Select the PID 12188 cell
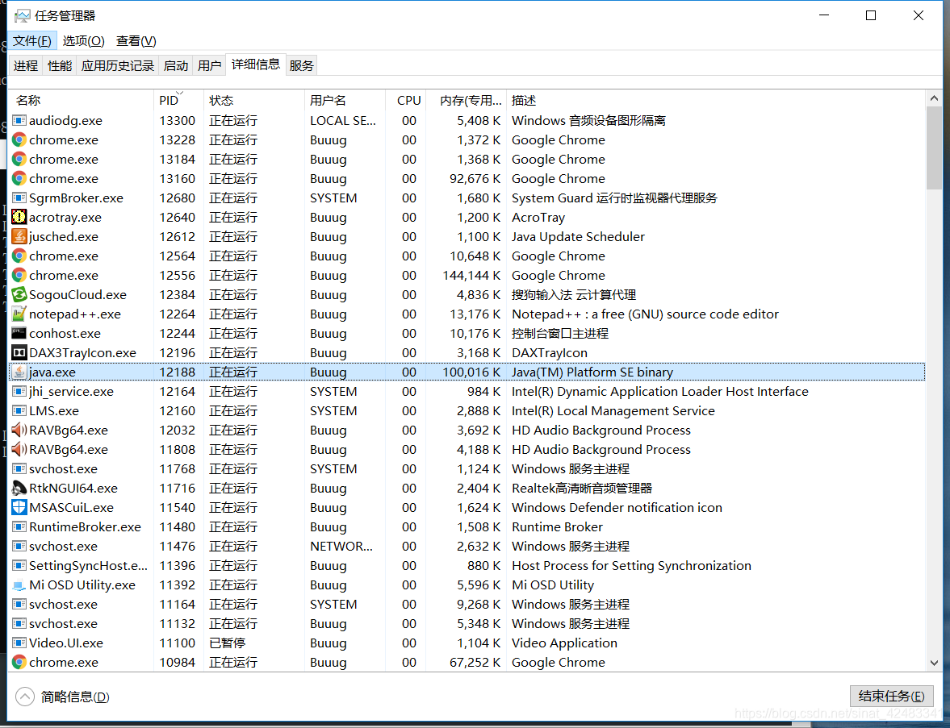Image resolution: width=950 pixels, height=728 pixels. tap(178, 372)
